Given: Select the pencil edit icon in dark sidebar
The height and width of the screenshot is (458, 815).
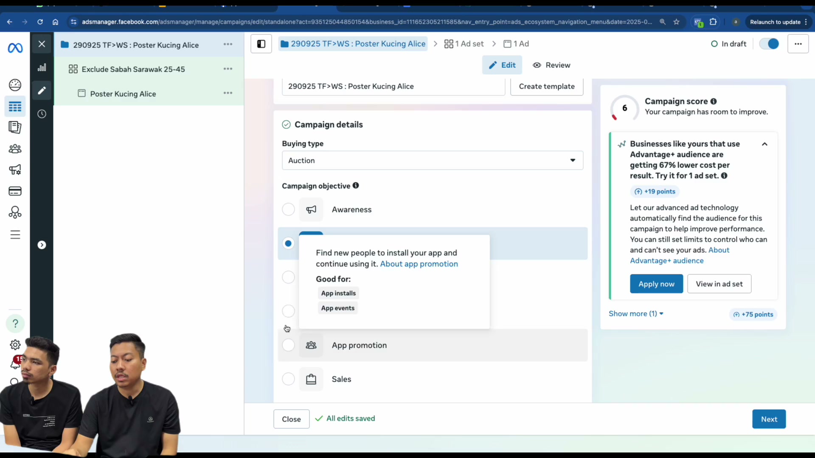Looking at the screenshot, I should point(42,90).
